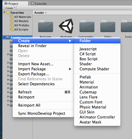
Task: Click the All Scripts search icon
Action: point(12,29)
